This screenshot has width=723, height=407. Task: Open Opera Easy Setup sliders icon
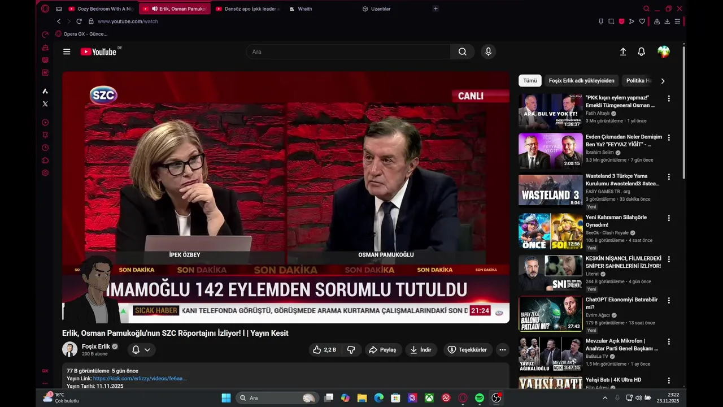(677, 21)
